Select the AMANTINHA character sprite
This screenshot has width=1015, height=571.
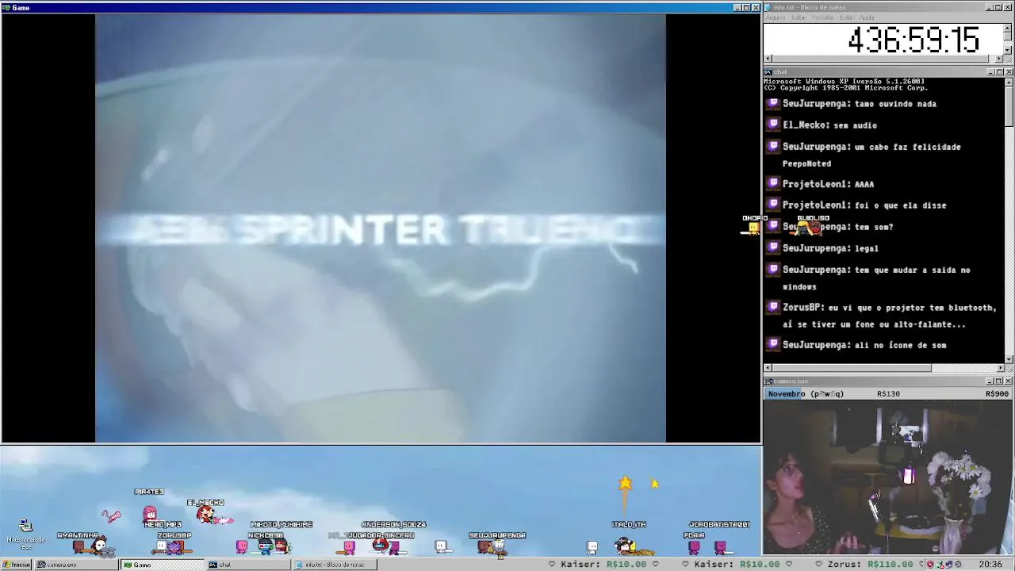(79, 546)
